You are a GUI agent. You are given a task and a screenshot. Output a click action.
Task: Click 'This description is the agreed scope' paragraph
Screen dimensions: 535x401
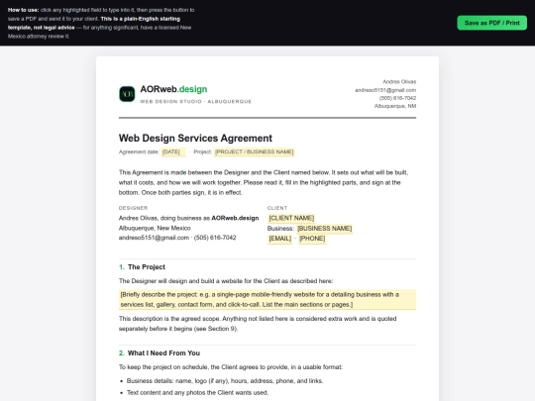click(258, 324)
